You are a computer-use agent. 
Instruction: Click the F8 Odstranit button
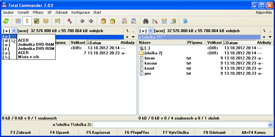(214, 133)
